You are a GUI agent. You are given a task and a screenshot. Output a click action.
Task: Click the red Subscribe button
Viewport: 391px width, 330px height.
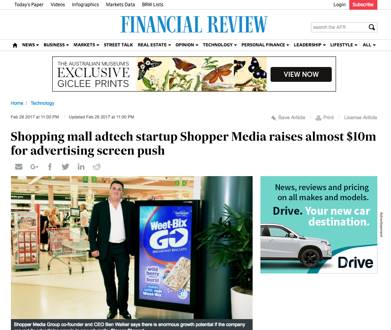tap(363, 5)
